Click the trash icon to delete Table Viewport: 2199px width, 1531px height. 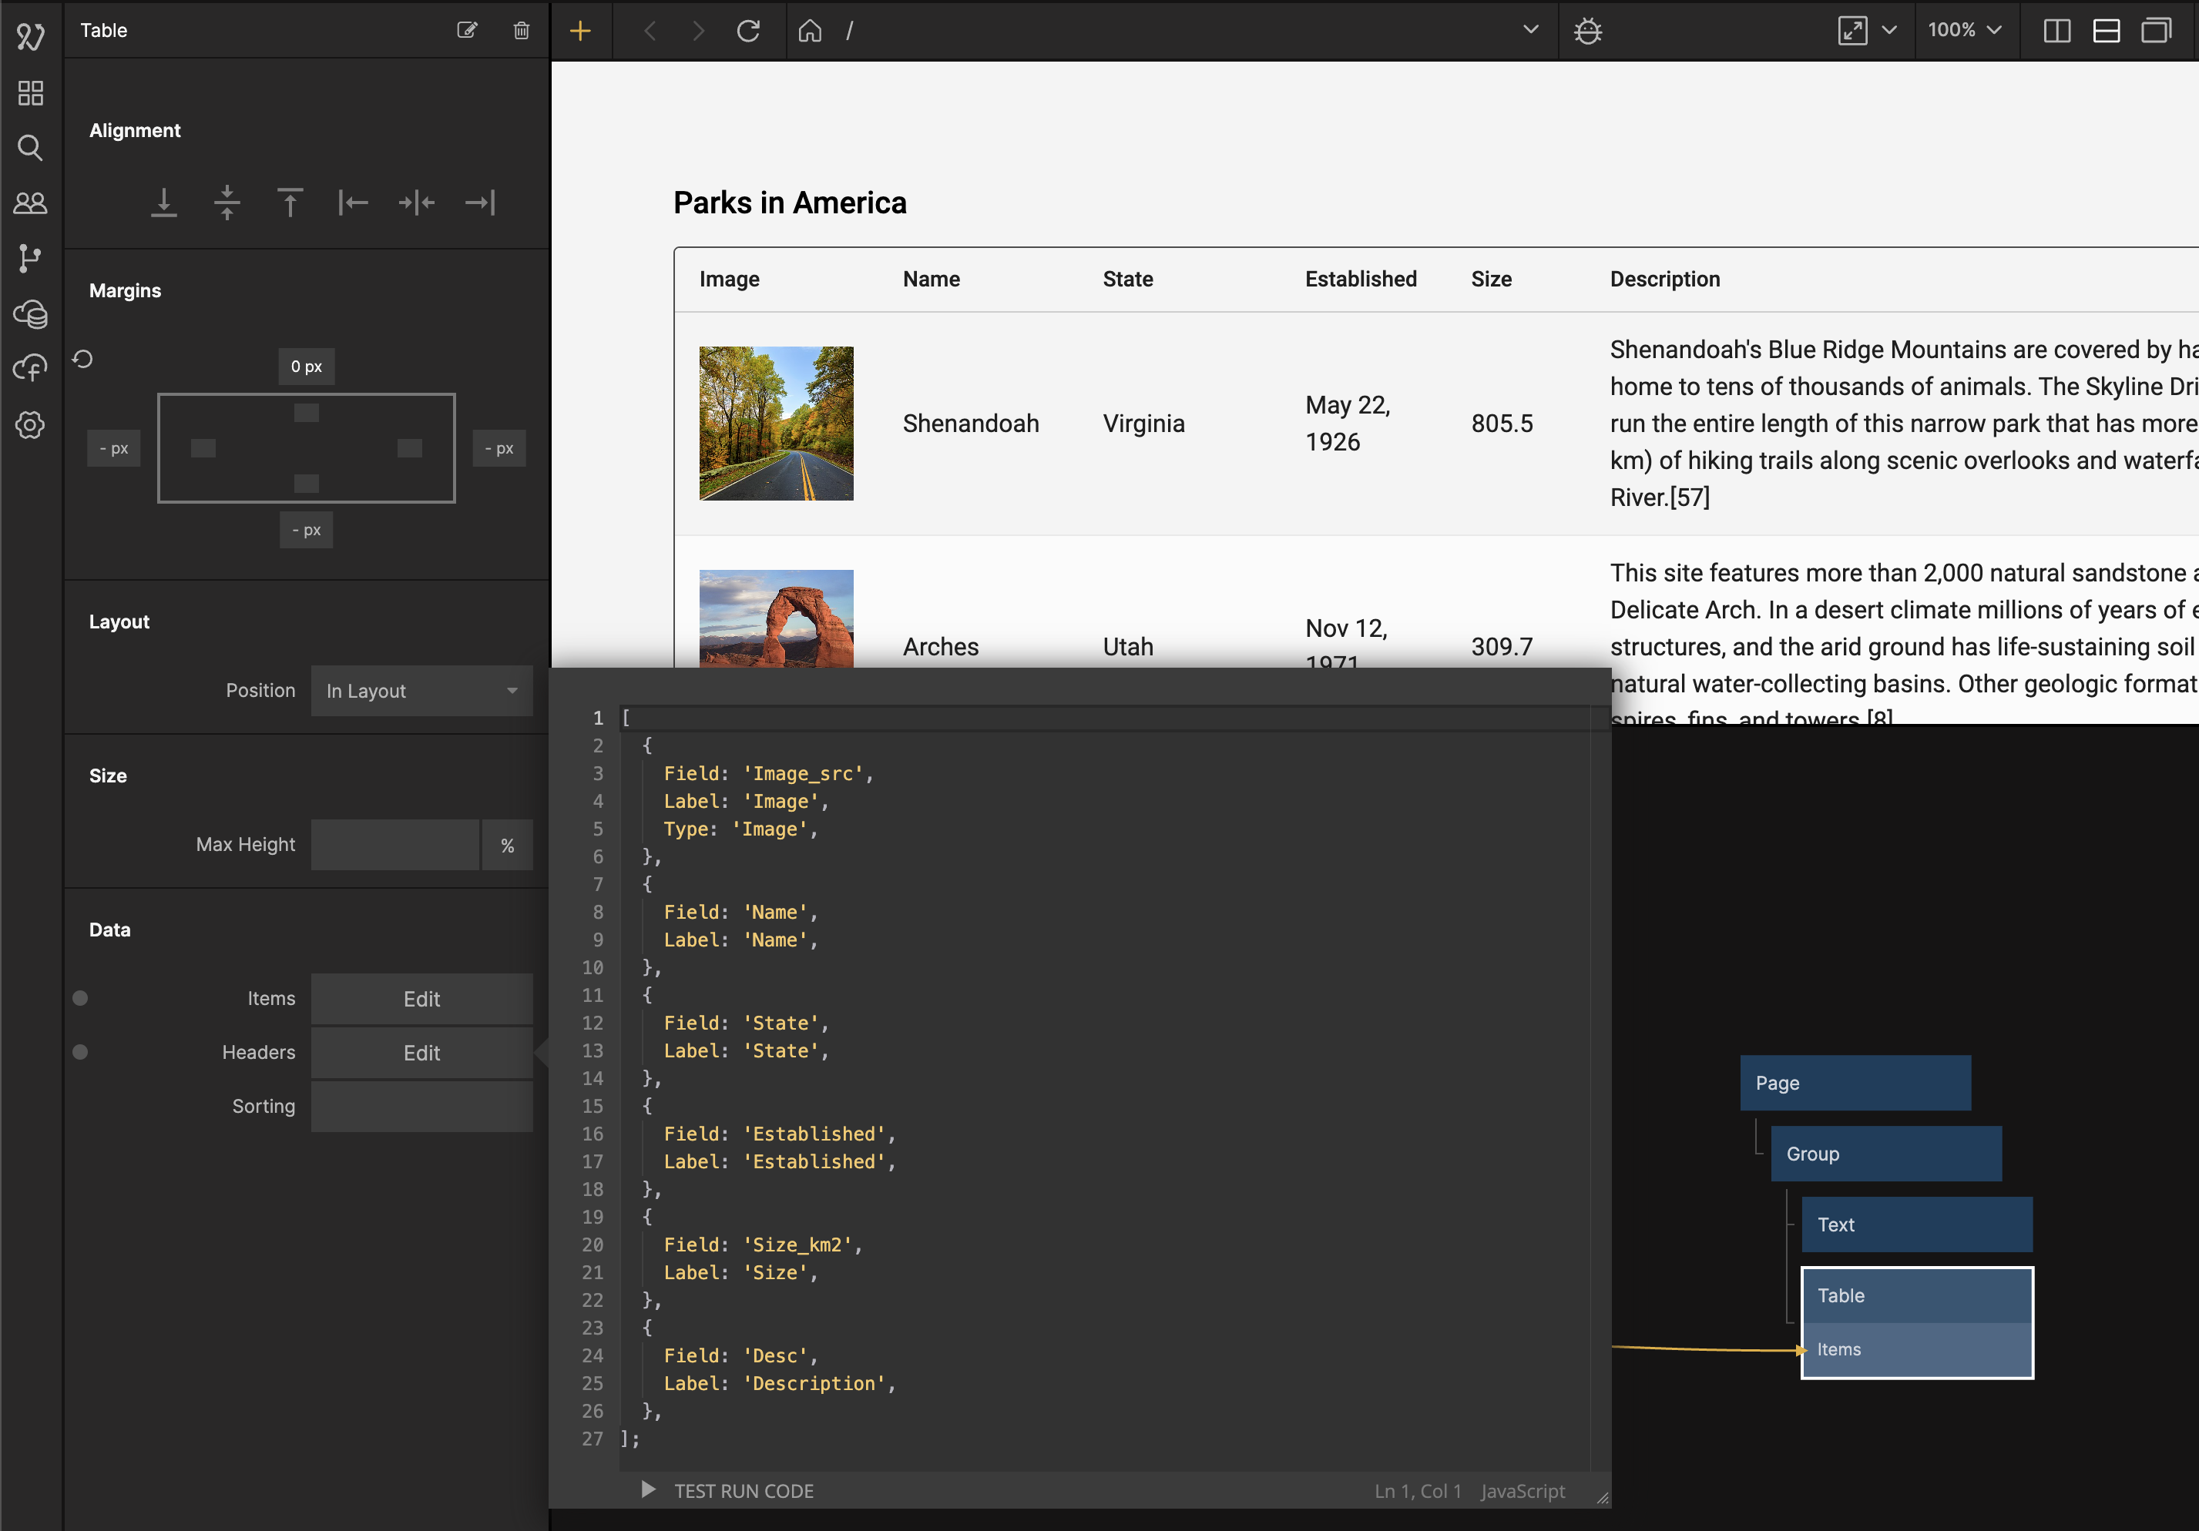pos(521,31)
